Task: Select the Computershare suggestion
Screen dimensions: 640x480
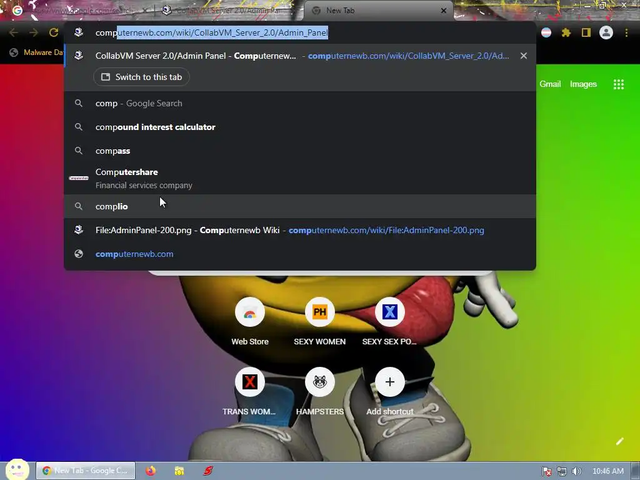Action: [300, 178]
